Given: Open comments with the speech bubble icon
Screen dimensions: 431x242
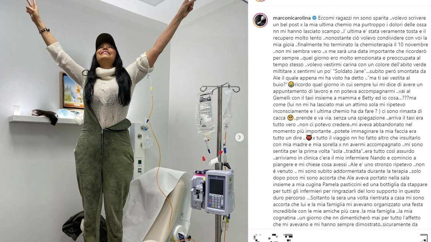Looking at the screenshot, I should click(273, 238).
